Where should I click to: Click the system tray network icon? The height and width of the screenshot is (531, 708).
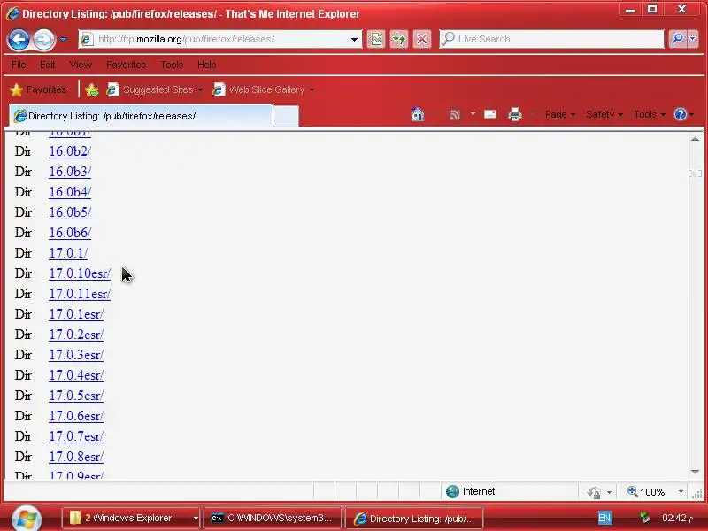pos(644,518)
